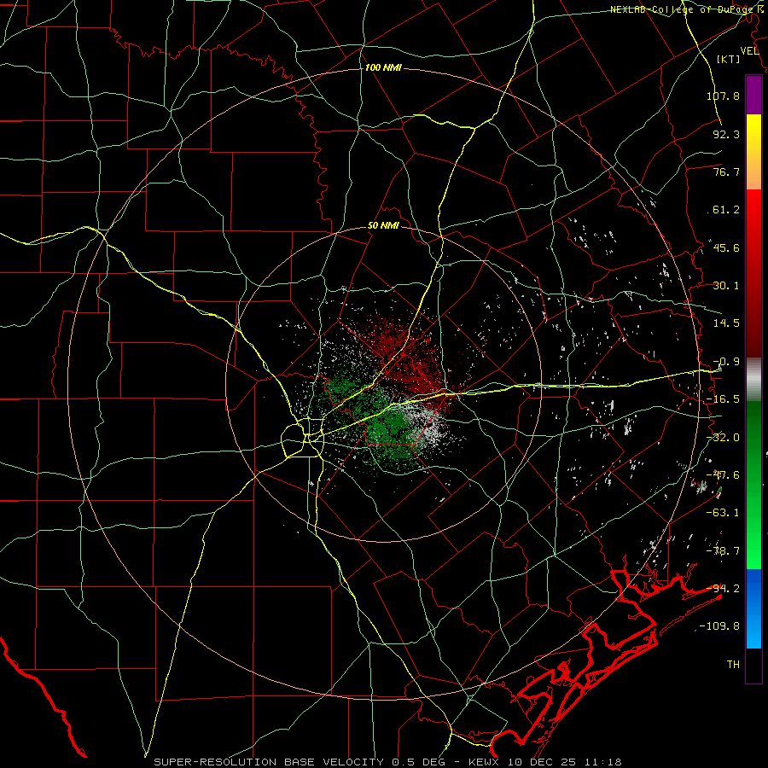Pick the purple segment of the color bar

753,95
